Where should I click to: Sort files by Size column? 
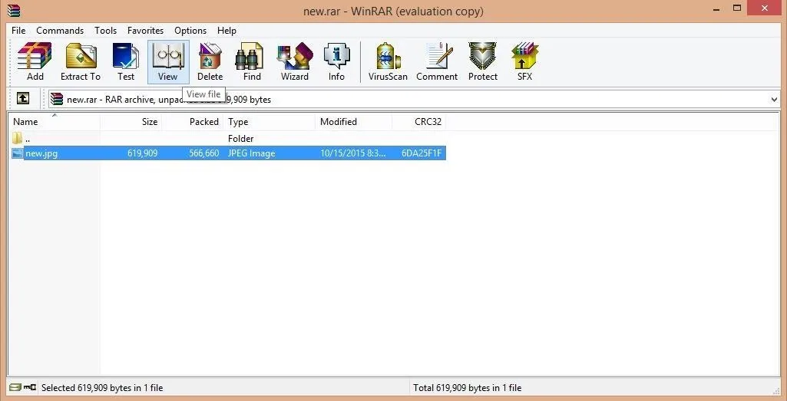(x=131, y=122)
